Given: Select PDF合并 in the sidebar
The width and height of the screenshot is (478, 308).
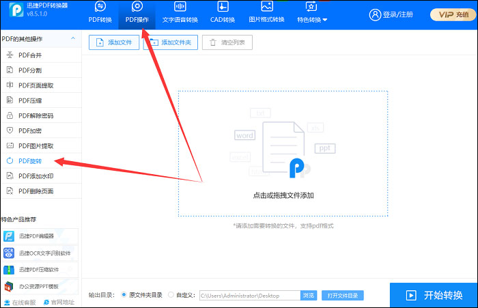Looking at the screenshot, I should tap(41, 55).
